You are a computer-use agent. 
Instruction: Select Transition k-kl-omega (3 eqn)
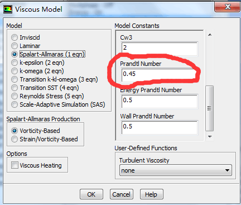(x=15, y=79)
